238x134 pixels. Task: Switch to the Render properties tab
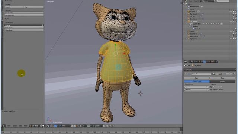coord(190,61)
